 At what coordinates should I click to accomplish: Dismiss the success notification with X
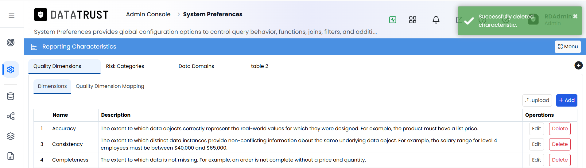point(575,16)
